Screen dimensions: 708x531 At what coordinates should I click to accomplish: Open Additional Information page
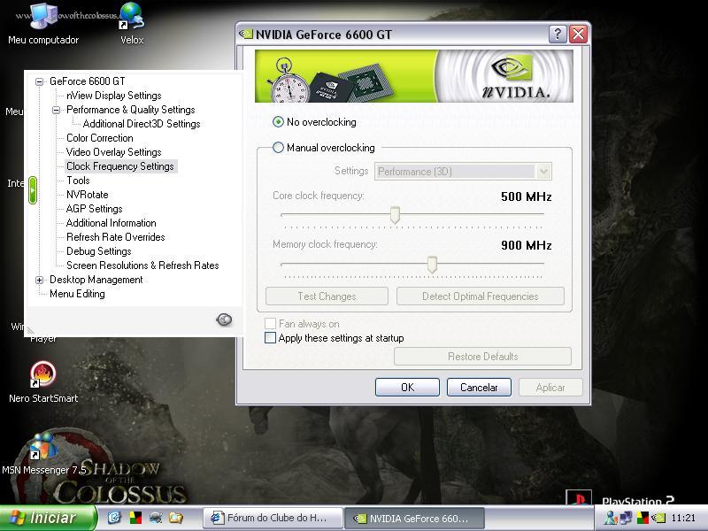tap(112, 223)
